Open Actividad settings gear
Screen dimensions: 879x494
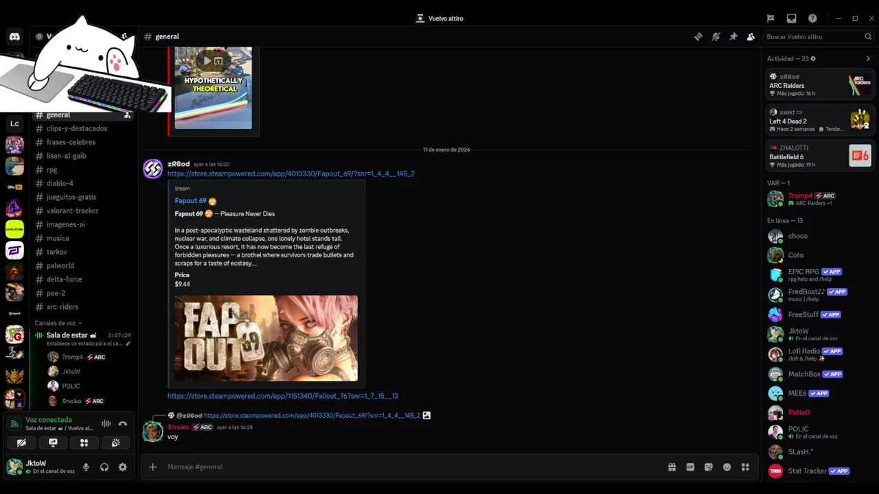(x=813, y=59)
